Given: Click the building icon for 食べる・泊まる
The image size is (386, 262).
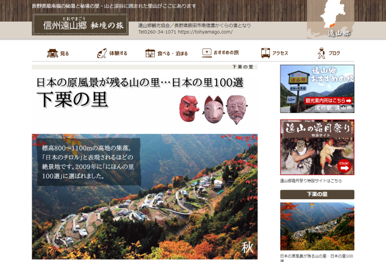Looking at the screenshot, I should [x=150, y=53].
